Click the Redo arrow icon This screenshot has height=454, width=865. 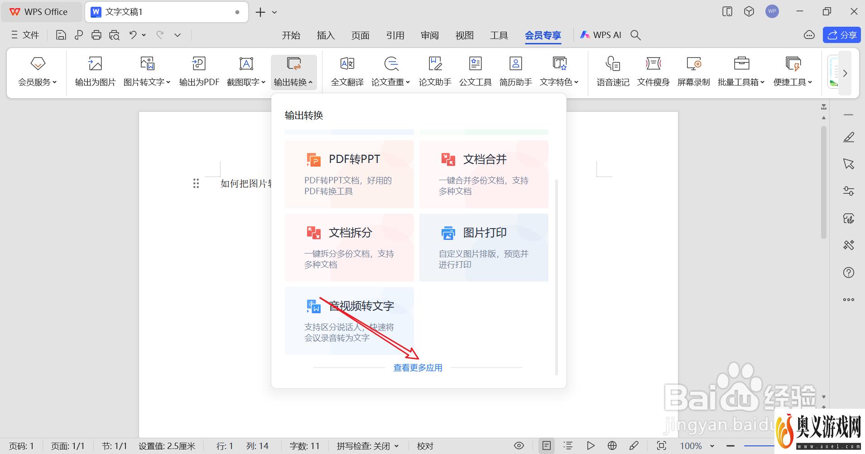159,35
